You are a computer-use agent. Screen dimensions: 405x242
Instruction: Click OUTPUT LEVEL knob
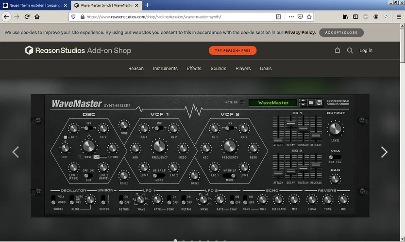[335, 129]
